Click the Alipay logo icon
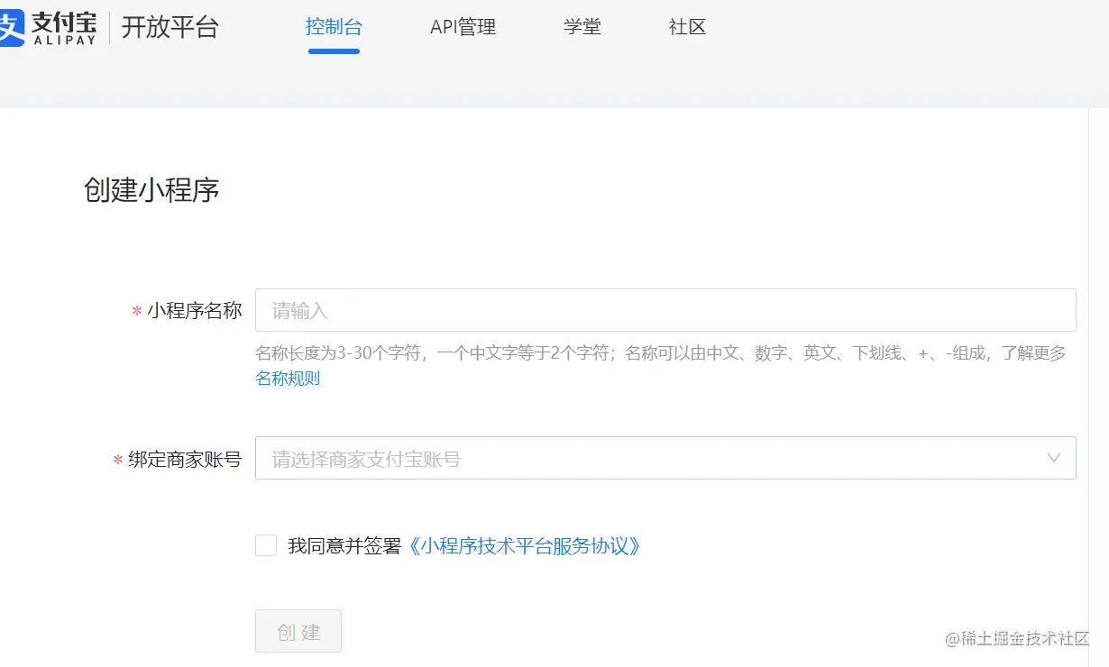The image size is (1109, 667). [x=12, y=28]
